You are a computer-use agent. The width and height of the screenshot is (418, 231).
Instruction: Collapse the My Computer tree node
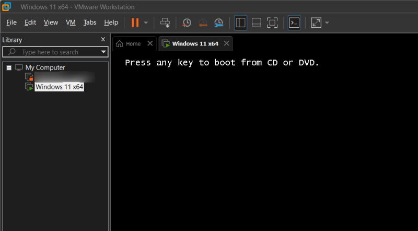tap(9, 68)
